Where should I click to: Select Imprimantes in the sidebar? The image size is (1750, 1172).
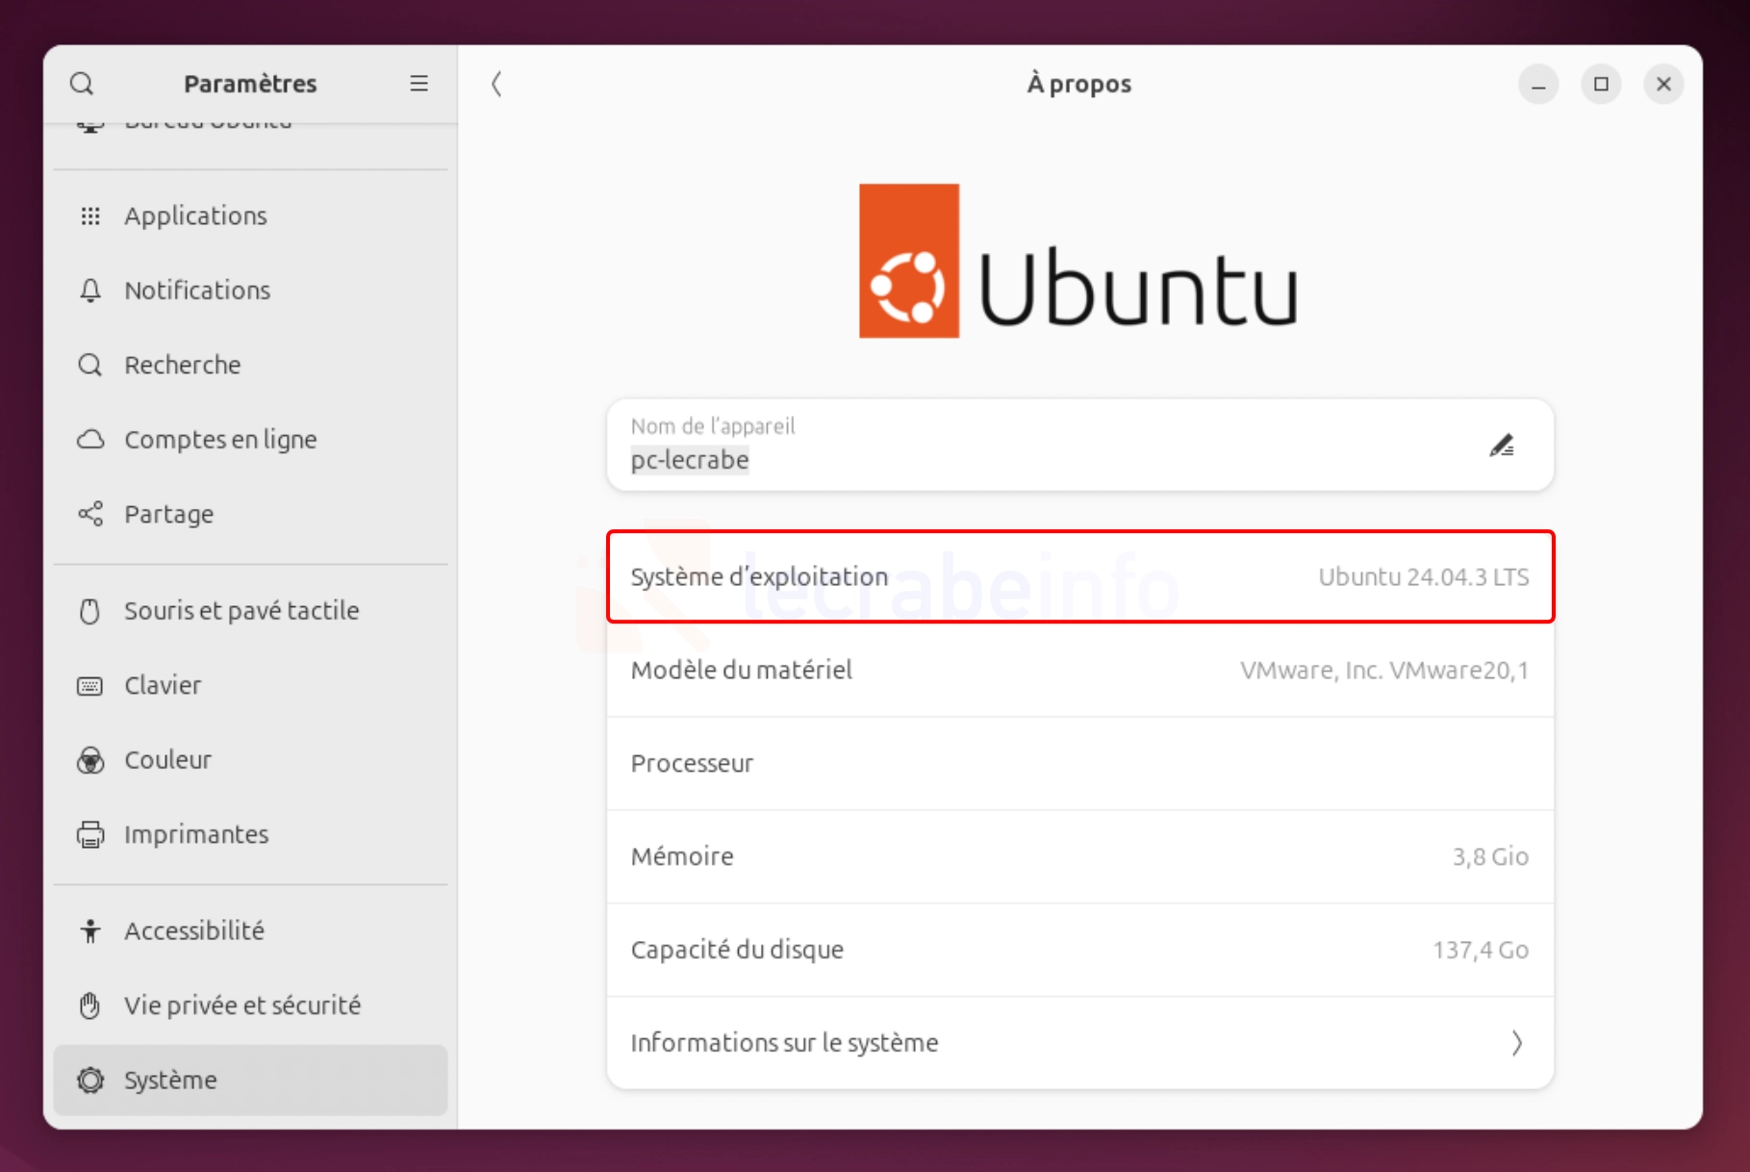251,834
